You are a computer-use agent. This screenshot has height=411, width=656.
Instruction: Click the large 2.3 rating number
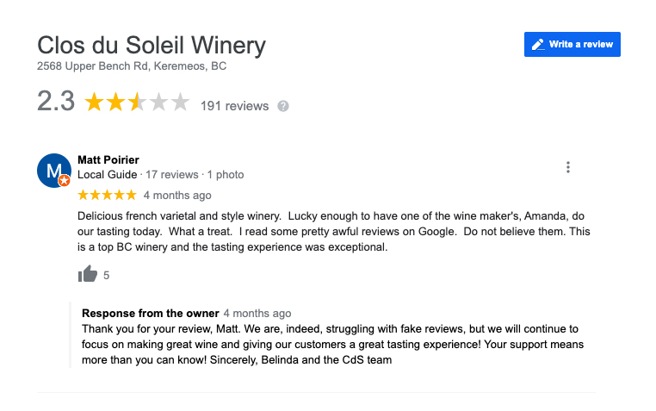(56, 102)
